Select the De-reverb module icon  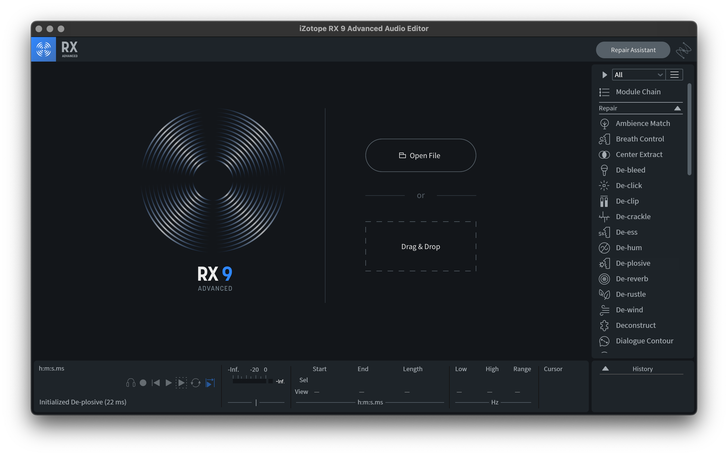[604, 279]
